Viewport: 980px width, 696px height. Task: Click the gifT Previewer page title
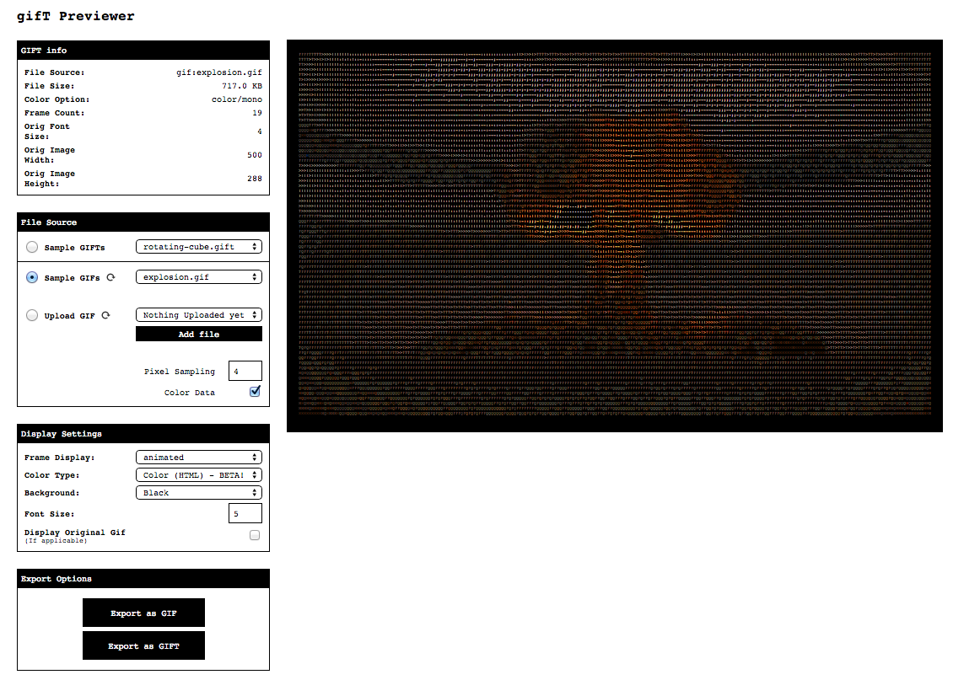tap(76, 16)
